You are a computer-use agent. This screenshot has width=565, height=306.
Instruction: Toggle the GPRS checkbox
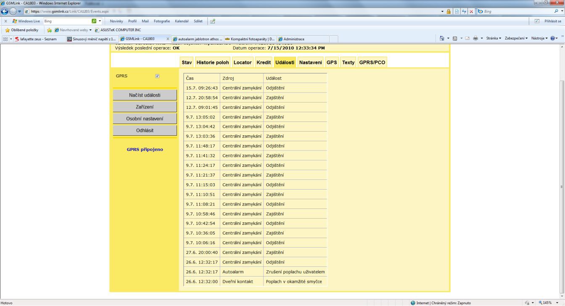click(157, 76)
